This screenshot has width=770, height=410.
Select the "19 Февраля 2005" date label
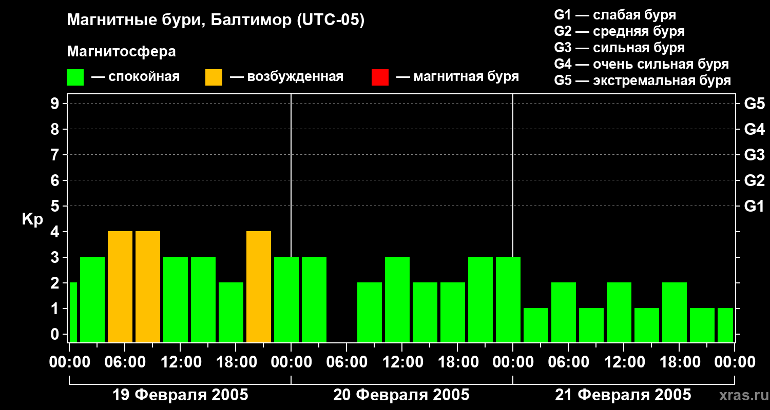point(180,395)
